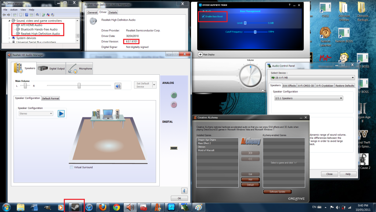Open 2/2.1 Speakers configuration dropdown
The image size is (376, 212).
click(x=308, y=98)
